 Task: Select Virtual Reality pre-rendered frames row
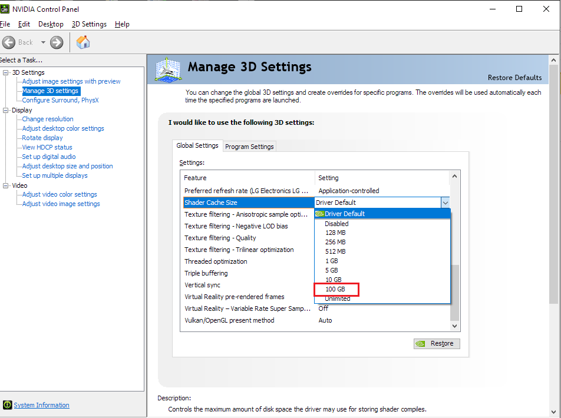(249, 297)
